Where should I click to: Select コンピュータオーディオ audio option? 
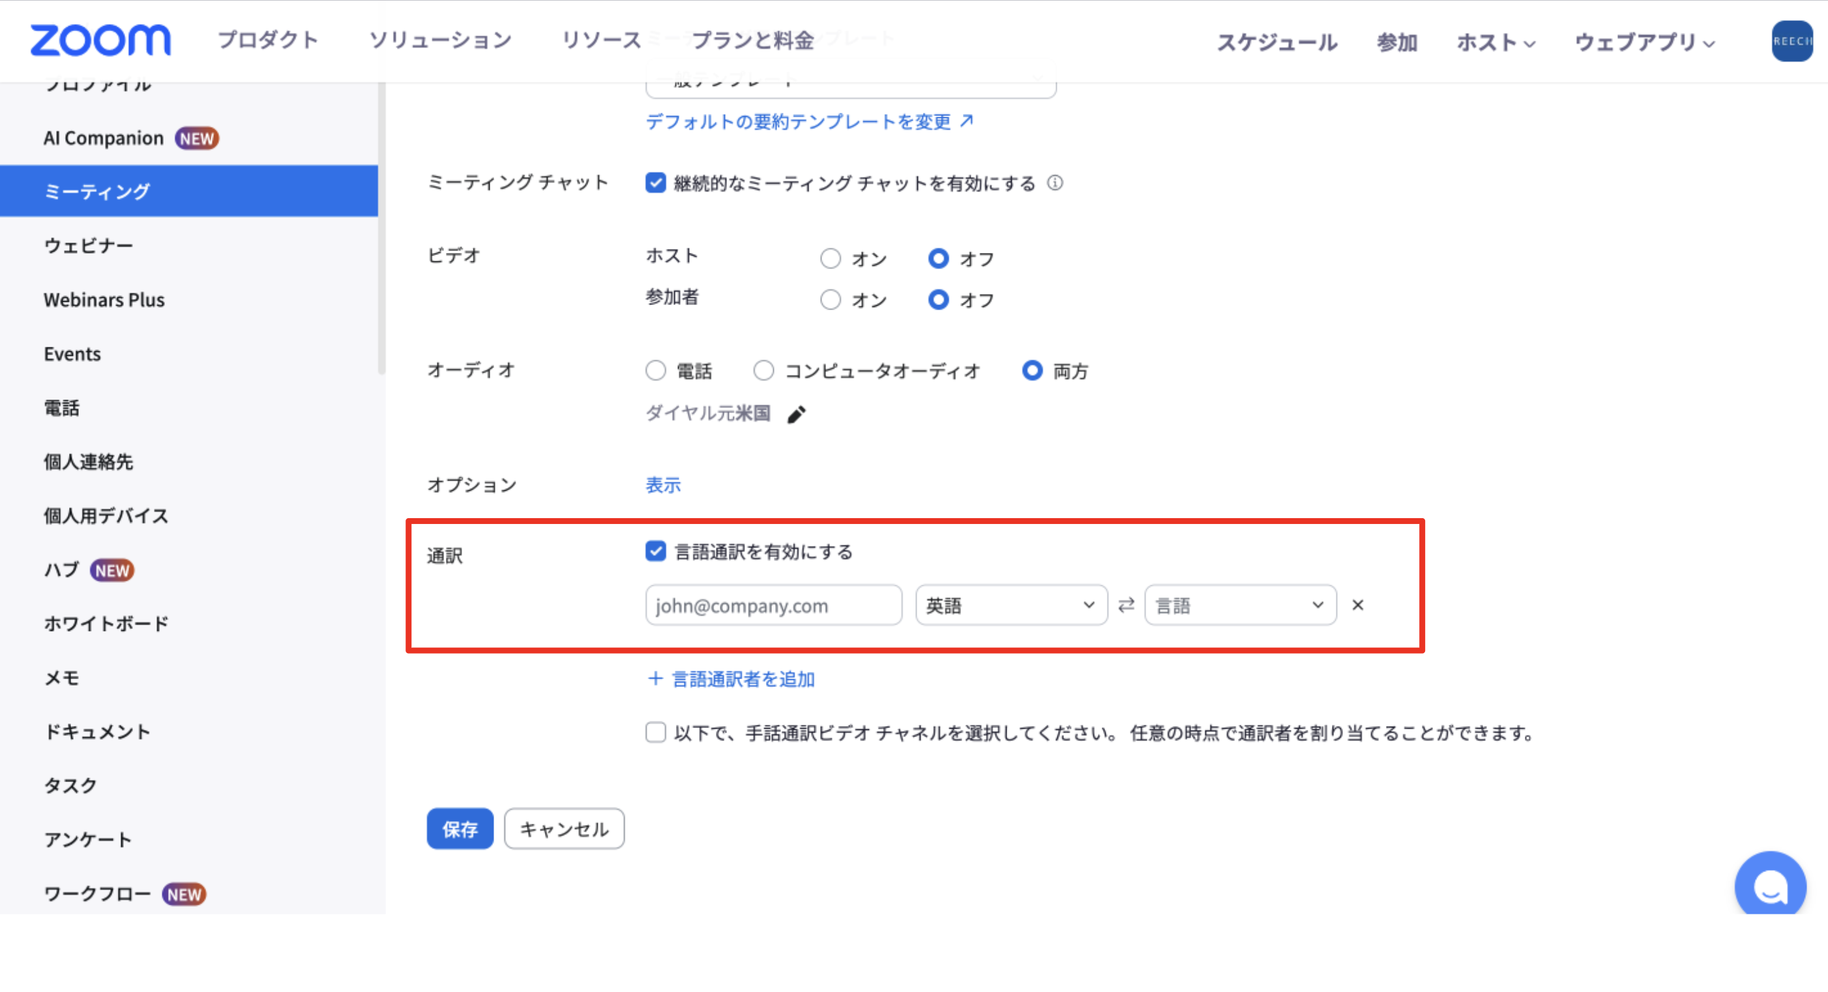tap(763, 370)
